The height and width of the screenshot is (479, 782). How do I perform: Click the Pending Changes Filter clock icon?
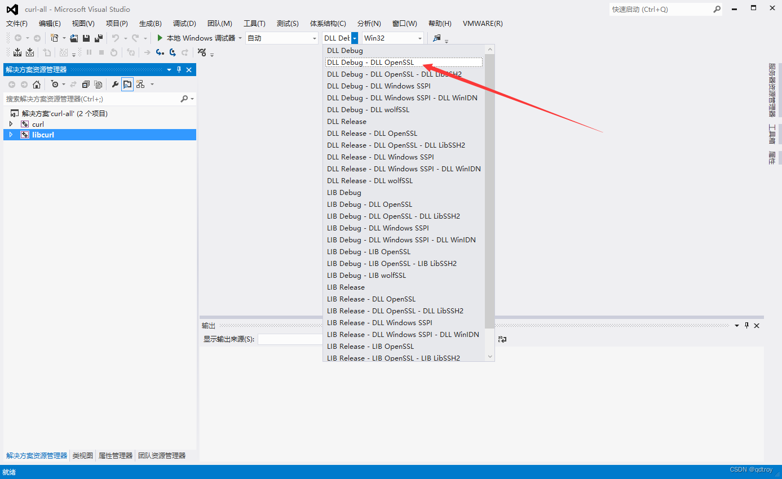click(55, 84)
